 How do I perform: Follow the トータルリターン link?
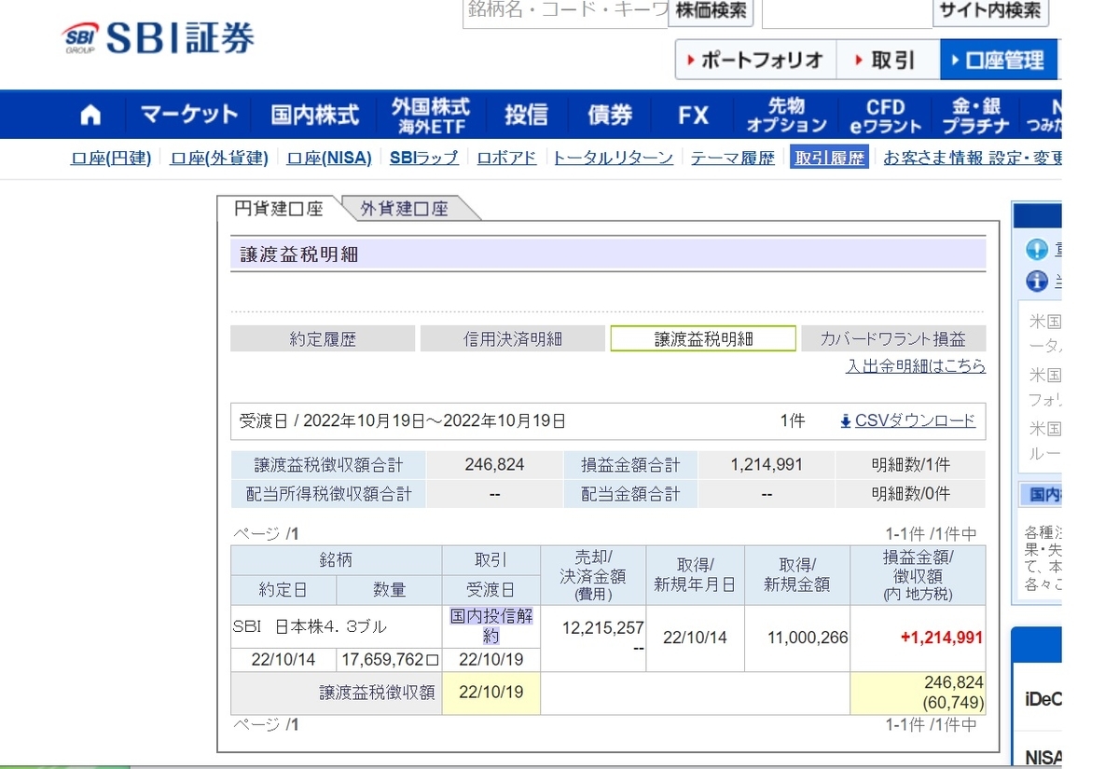tap(613, 158)
